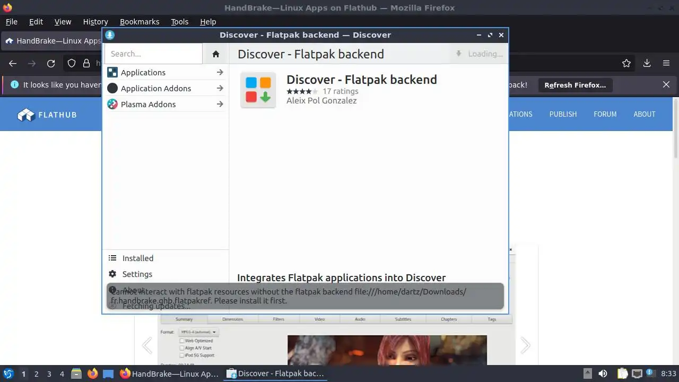Open the Firefox hamburger menu
The height and width of the screenshot is (382, 679).
pos(666,63)
